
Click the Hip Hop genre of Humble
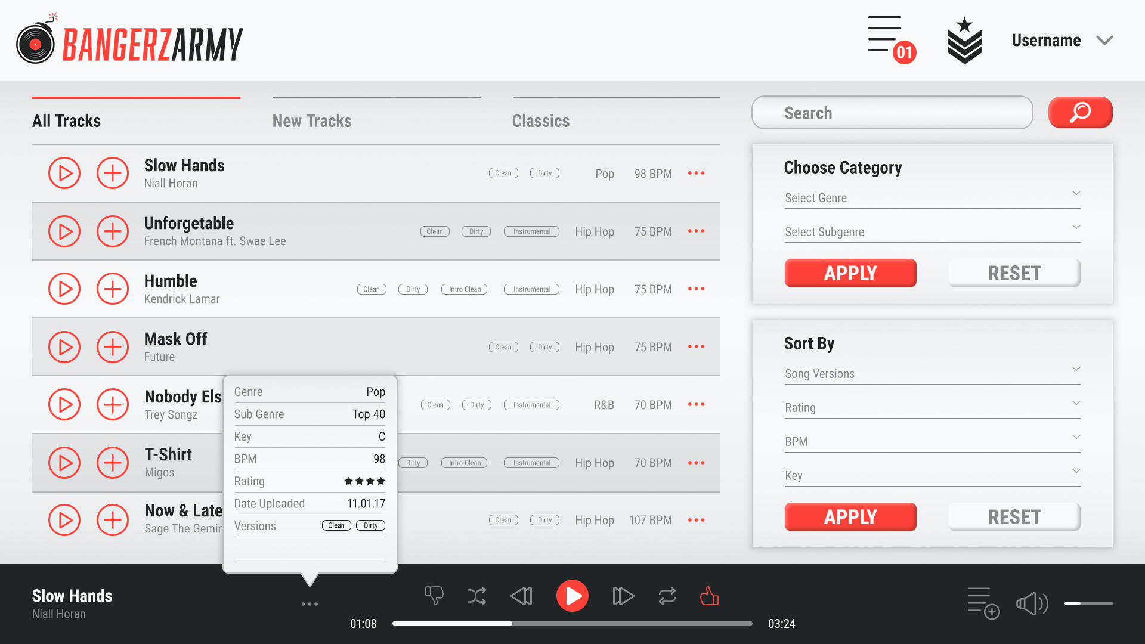coord(595,289)
